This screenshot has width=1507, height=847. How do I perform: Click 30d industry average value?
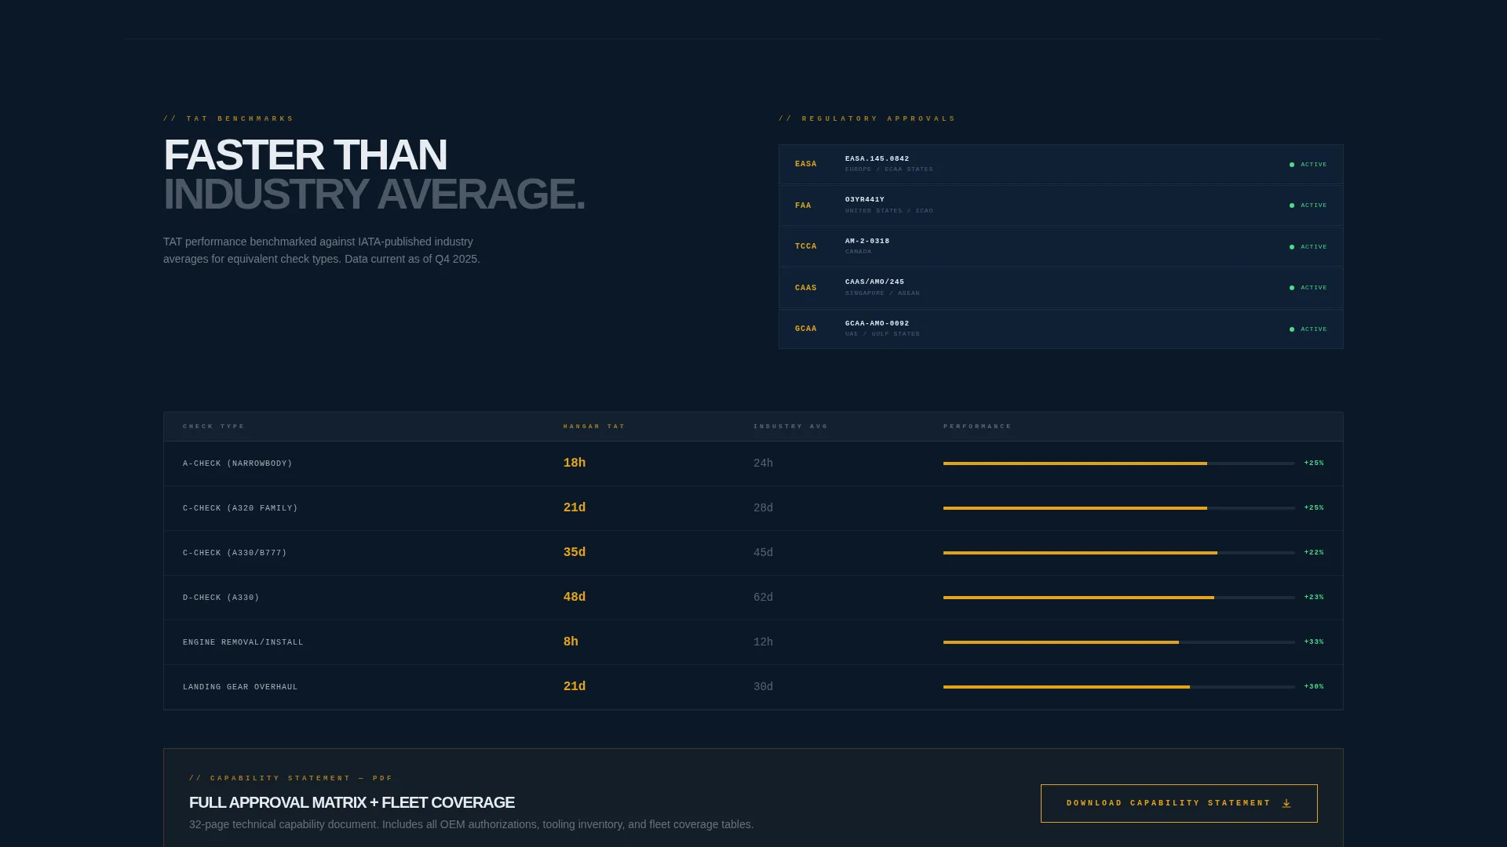point(763,687)
